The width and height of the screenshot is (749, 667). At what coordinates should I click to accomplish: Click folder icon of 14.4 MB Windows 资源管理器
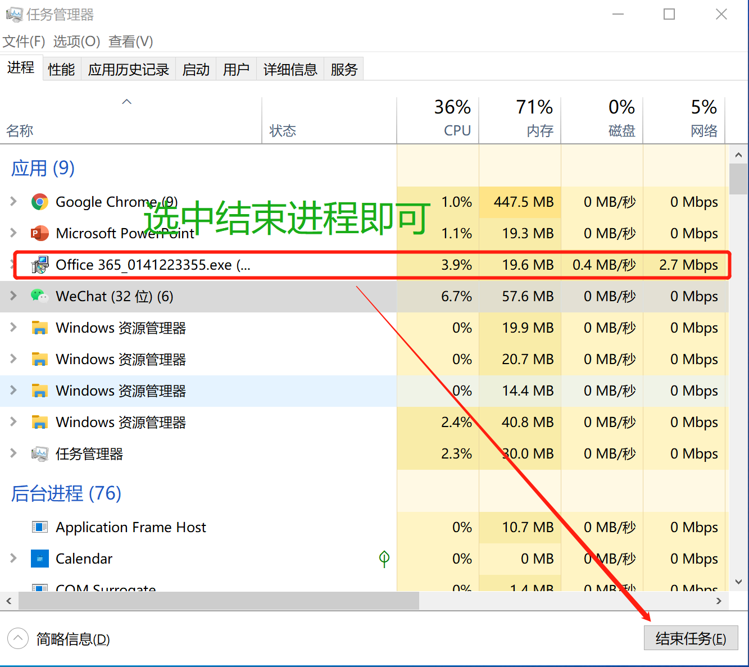tap(40, 391)
